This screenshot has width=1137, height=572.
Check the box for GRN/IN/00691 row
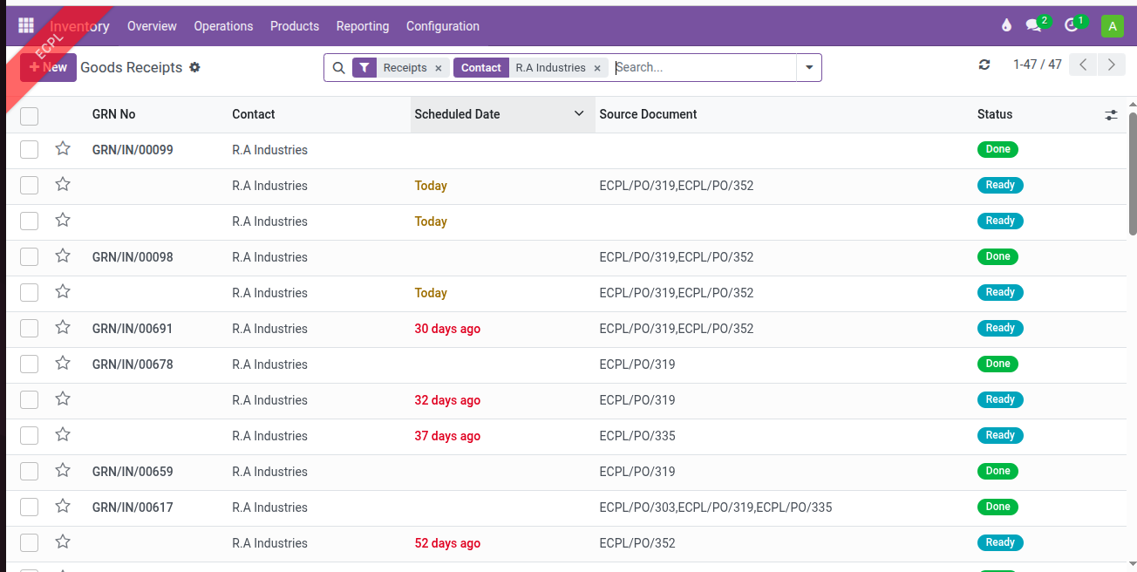(x=30, y=329)
